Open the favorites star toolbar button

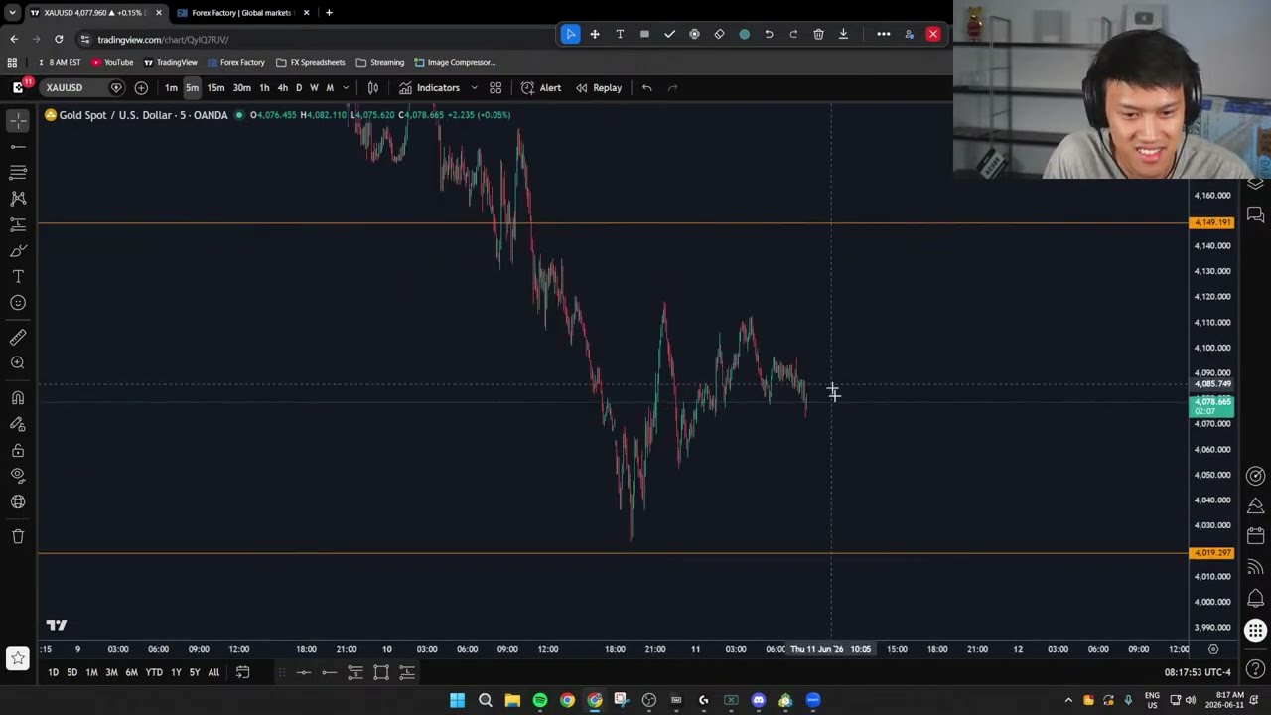18,657
